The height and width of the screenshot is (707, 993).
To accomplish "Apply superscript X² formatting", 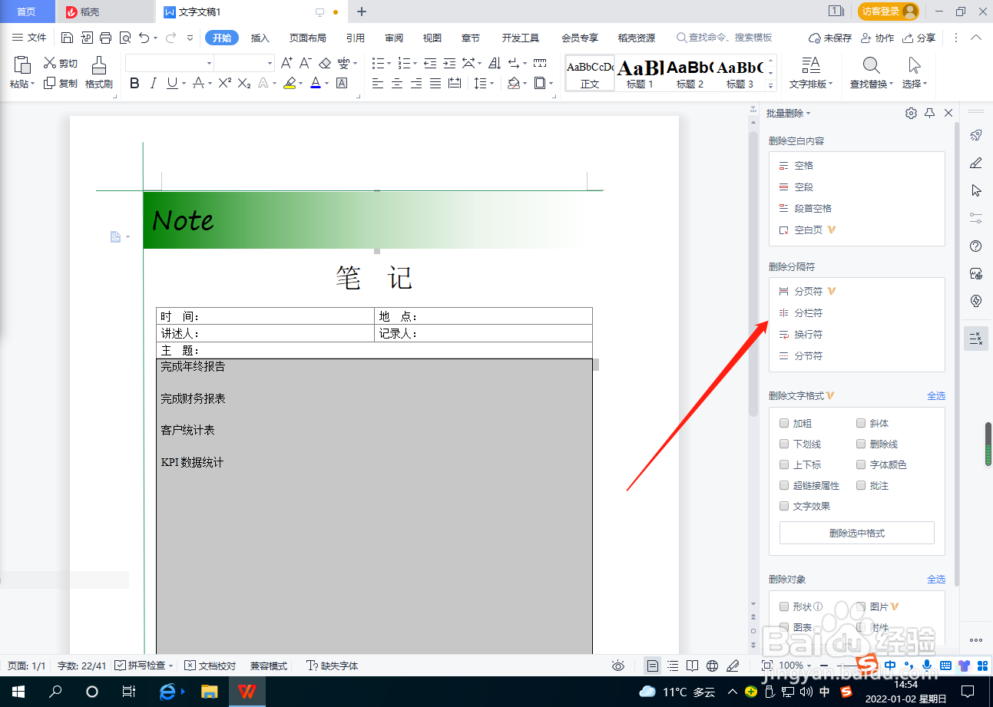I will (x=225, y=83).
